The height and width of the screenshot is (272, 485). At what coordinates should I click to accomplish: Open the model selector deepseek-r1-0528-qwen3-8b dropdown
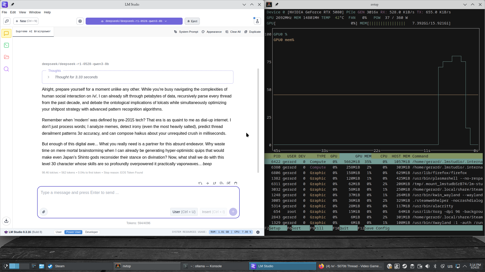coord(134,21)
